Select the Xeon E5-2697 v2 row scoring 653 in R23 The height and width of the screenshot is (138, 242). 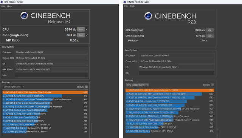tap(170, 127)
